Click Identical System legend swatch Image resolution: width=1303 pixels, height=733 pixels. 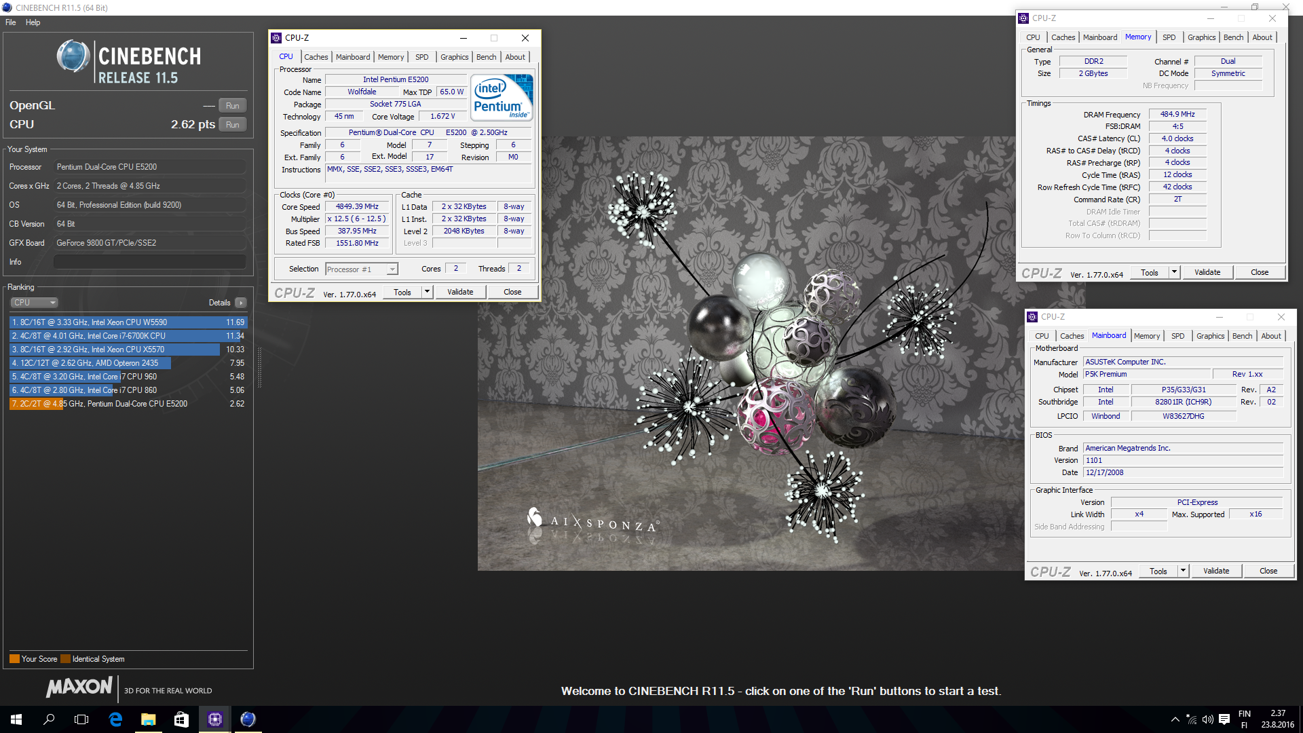pyautogui.click(x=65, y=659)
